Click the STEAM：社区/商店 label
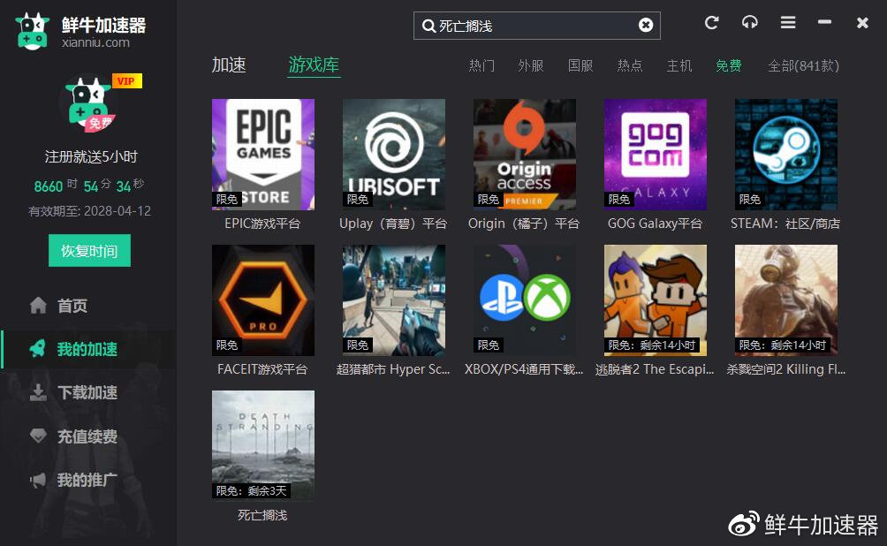 pyautogui.click(x=785, y=224)
